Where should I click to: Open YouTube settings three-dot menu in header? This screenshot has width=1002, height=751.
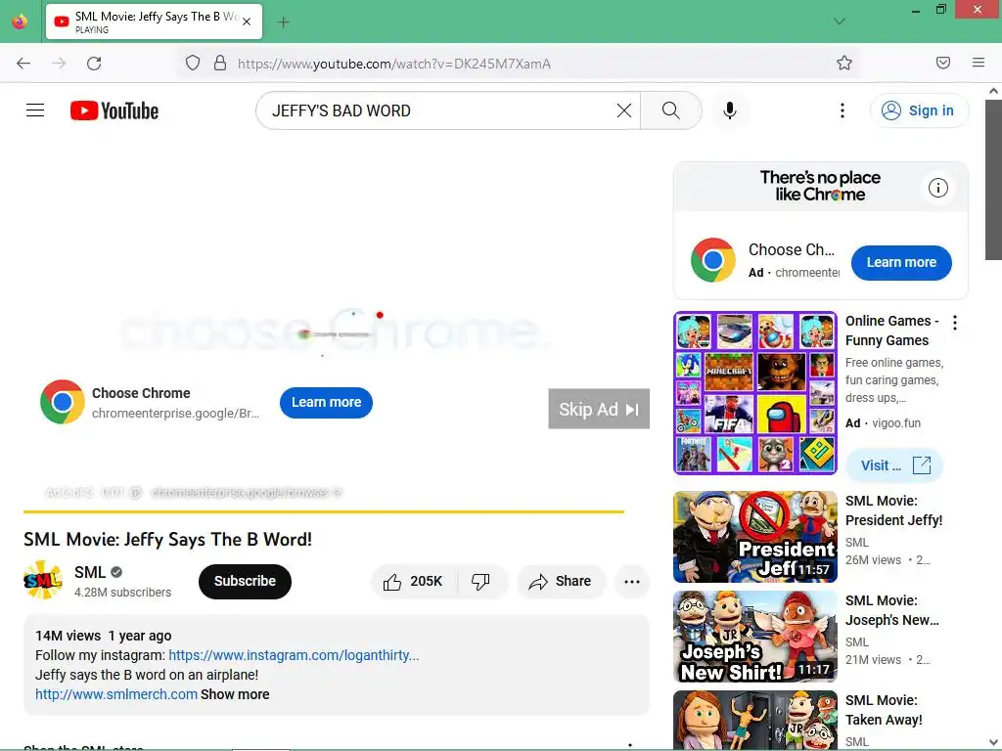pyautogui.click(x=843, y=110)
